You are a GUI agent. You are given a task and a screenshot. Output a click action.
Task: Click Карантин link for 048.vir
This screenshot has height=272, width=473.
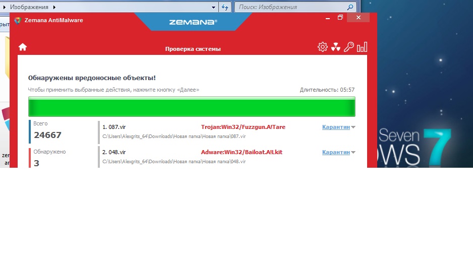click(336, 152)
